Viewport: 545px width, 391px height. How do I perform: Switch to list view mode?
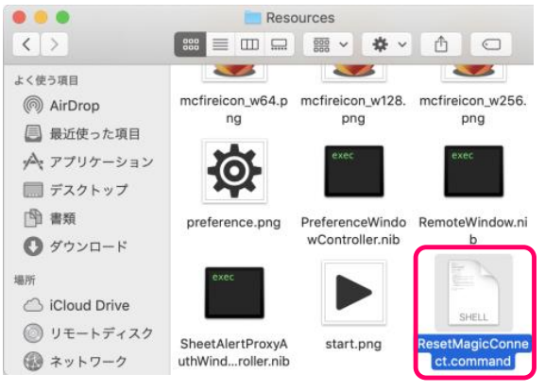[x=220, y=44]
